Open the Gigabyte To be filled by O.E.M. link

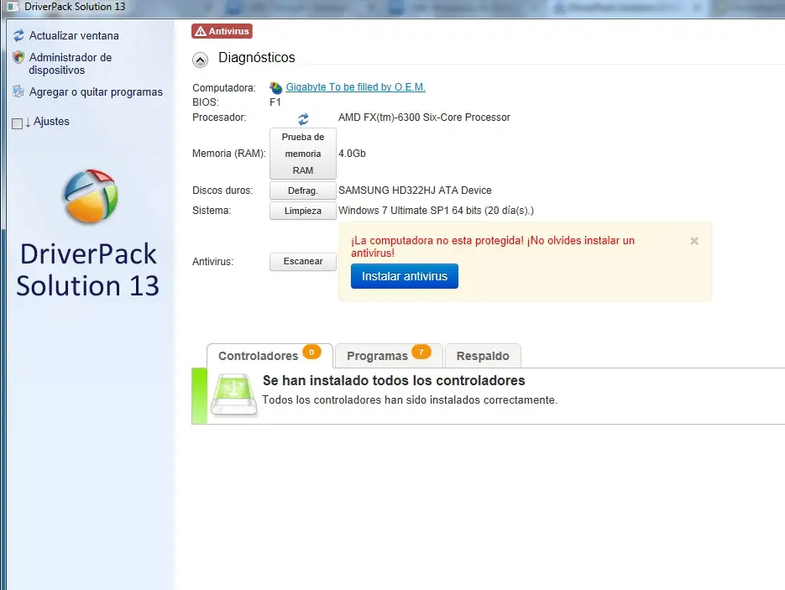pyautogui.click(x=355, y=87)
